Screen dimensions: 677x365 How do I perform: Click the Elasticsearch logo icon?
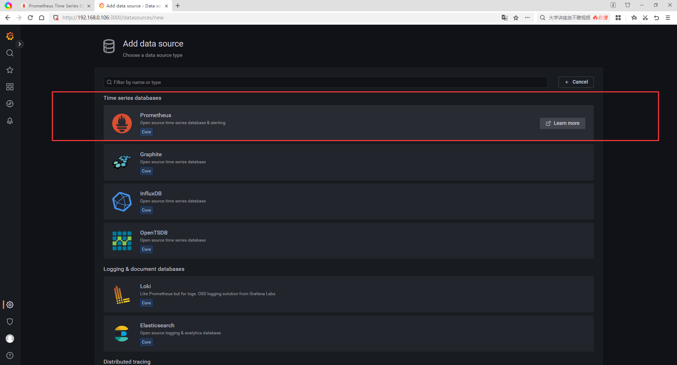tap(122, 334)
